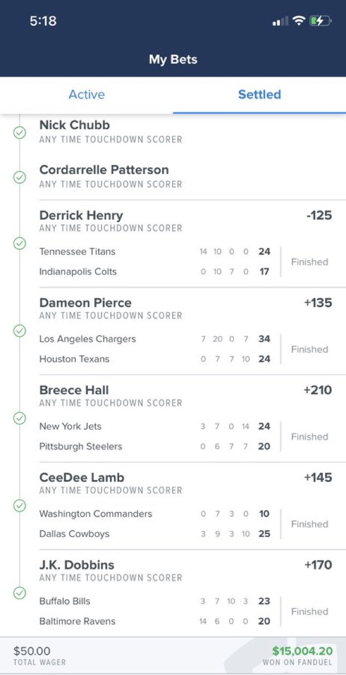
Task: Tap the CeeDee Lamb green check icon
Action: click(19, 506)
